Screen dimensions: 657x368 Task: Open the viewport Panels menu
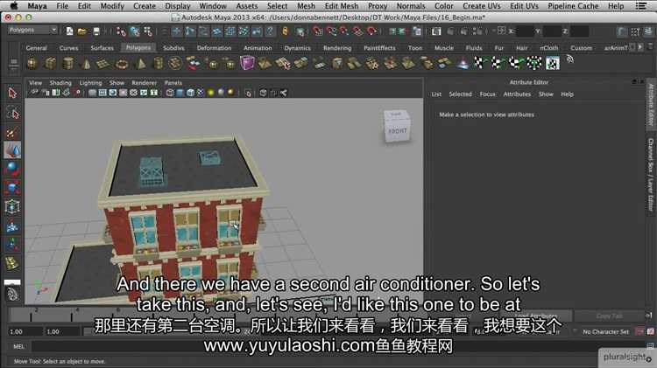[173, 83]
